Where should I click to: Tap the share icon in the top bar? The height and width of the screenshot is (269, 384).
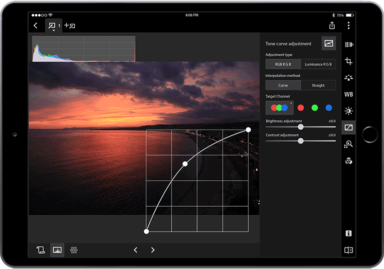332,25
